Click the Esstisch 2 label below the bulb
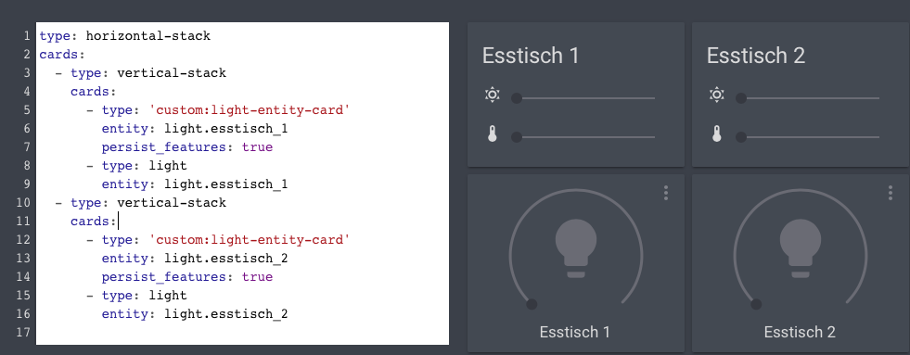 (800, 333)
